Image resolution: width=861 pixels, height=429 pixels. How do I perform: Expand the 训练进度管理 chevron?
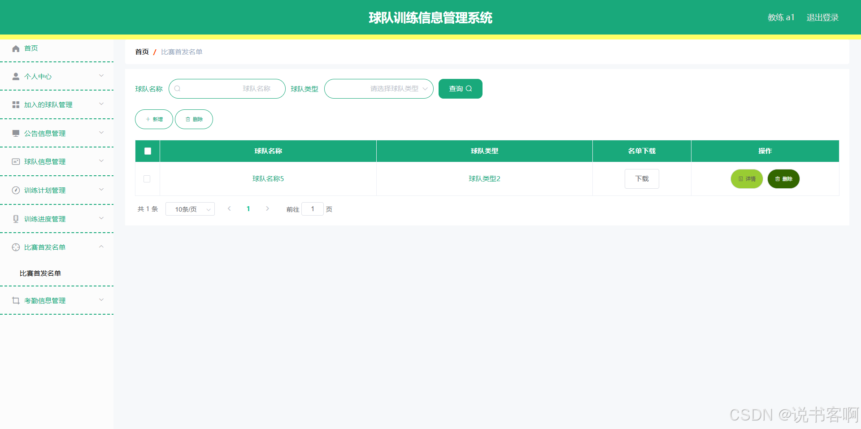point(101,218)
